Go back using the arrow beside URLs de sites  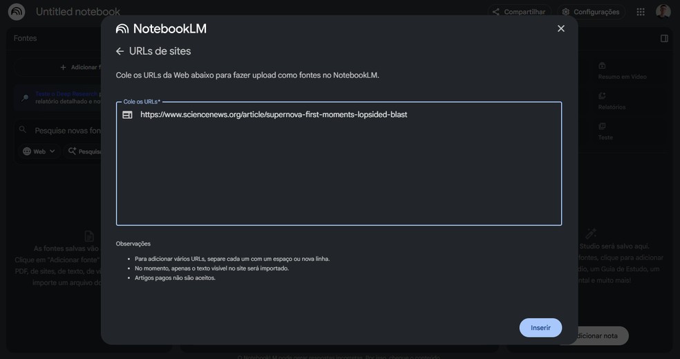coord(120,51)
